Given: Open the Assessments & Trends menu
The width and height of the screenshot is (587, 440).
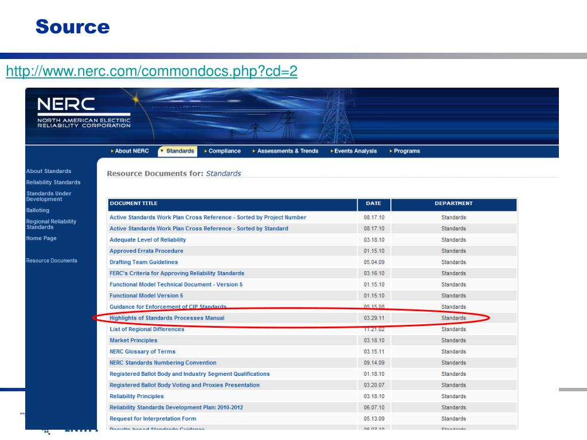Looking at the screenshot, I should (x=287, y=151).
